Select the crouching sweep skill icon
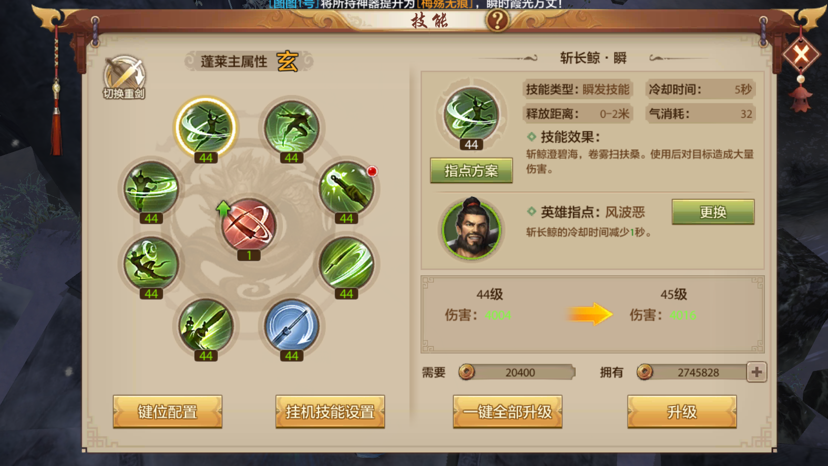Image resolution: width=828 pixels, height=466 pixels. click(151, 264)
